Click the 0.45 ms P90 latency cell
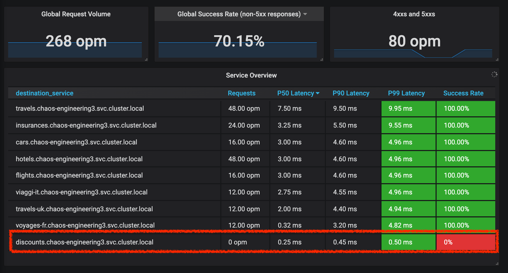This screenshot has height=273, width=508. [x=353, y=242]
